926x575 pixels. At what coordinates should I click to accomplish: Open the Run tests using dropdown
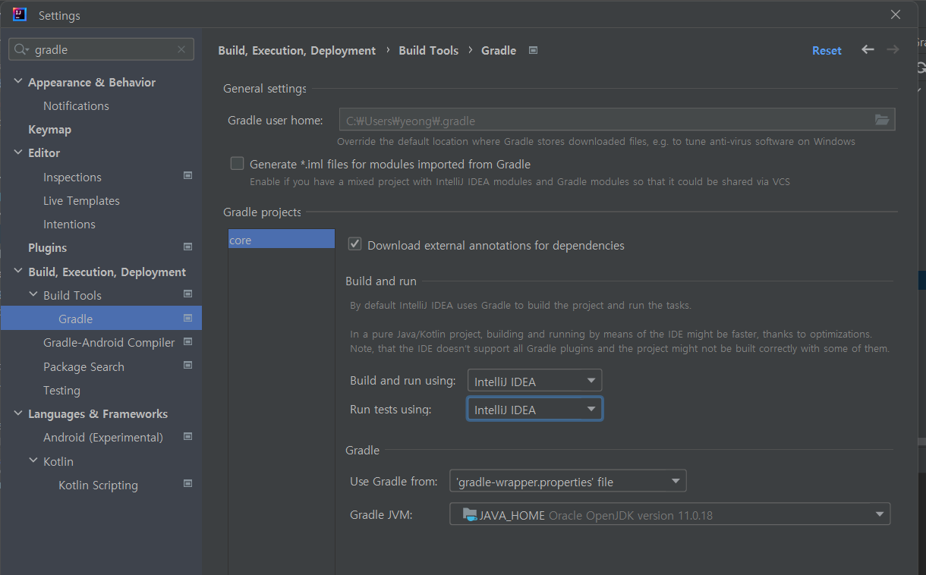pyautogui.click(x=534, y=409)
